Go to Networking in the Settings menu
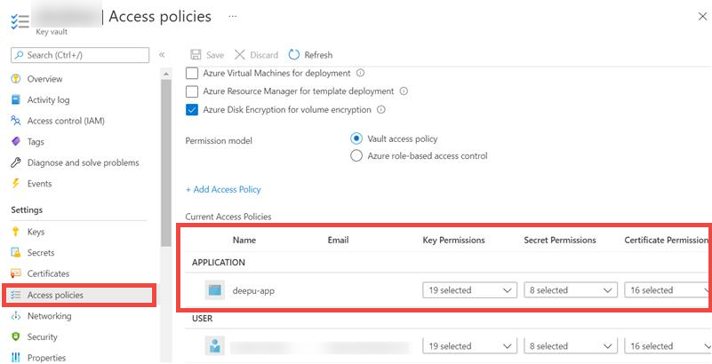712x364 pixels. (49, 316)
